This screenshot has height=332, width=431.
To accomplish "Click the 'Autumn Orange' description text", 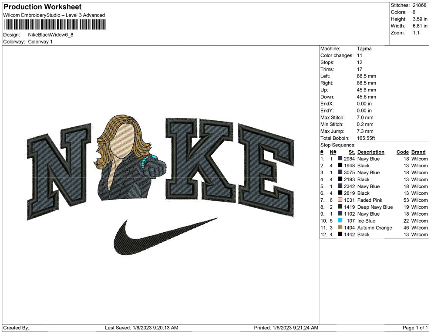I will pyautogui.click(x=375, y=227).
